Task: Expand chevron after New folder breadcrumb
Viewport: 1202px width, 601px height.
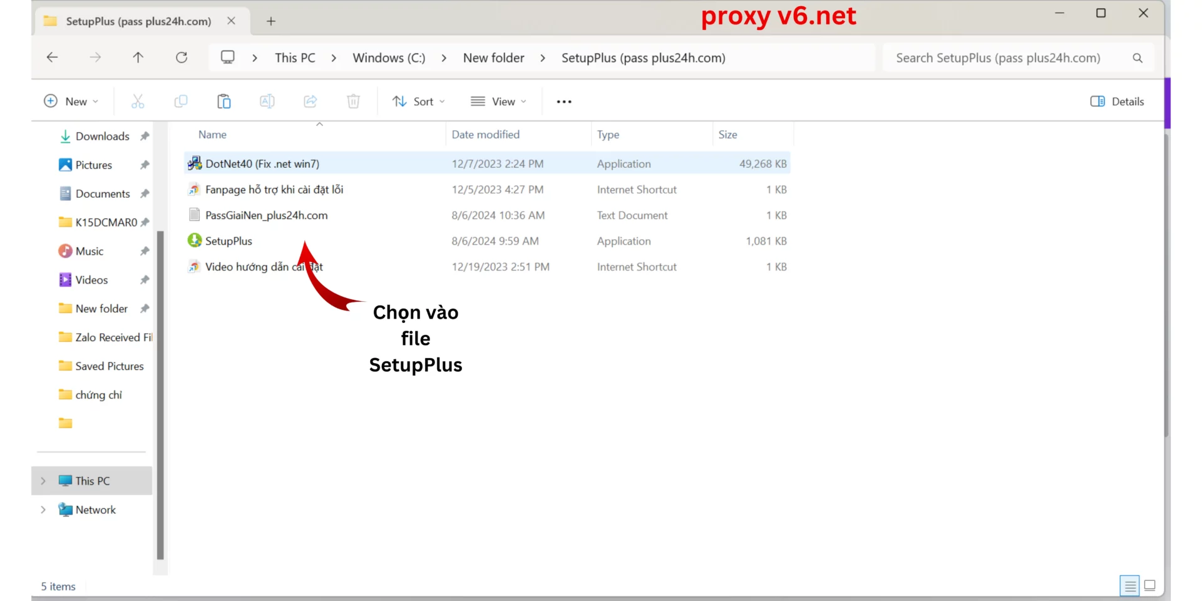Action: tap(543, 58)
